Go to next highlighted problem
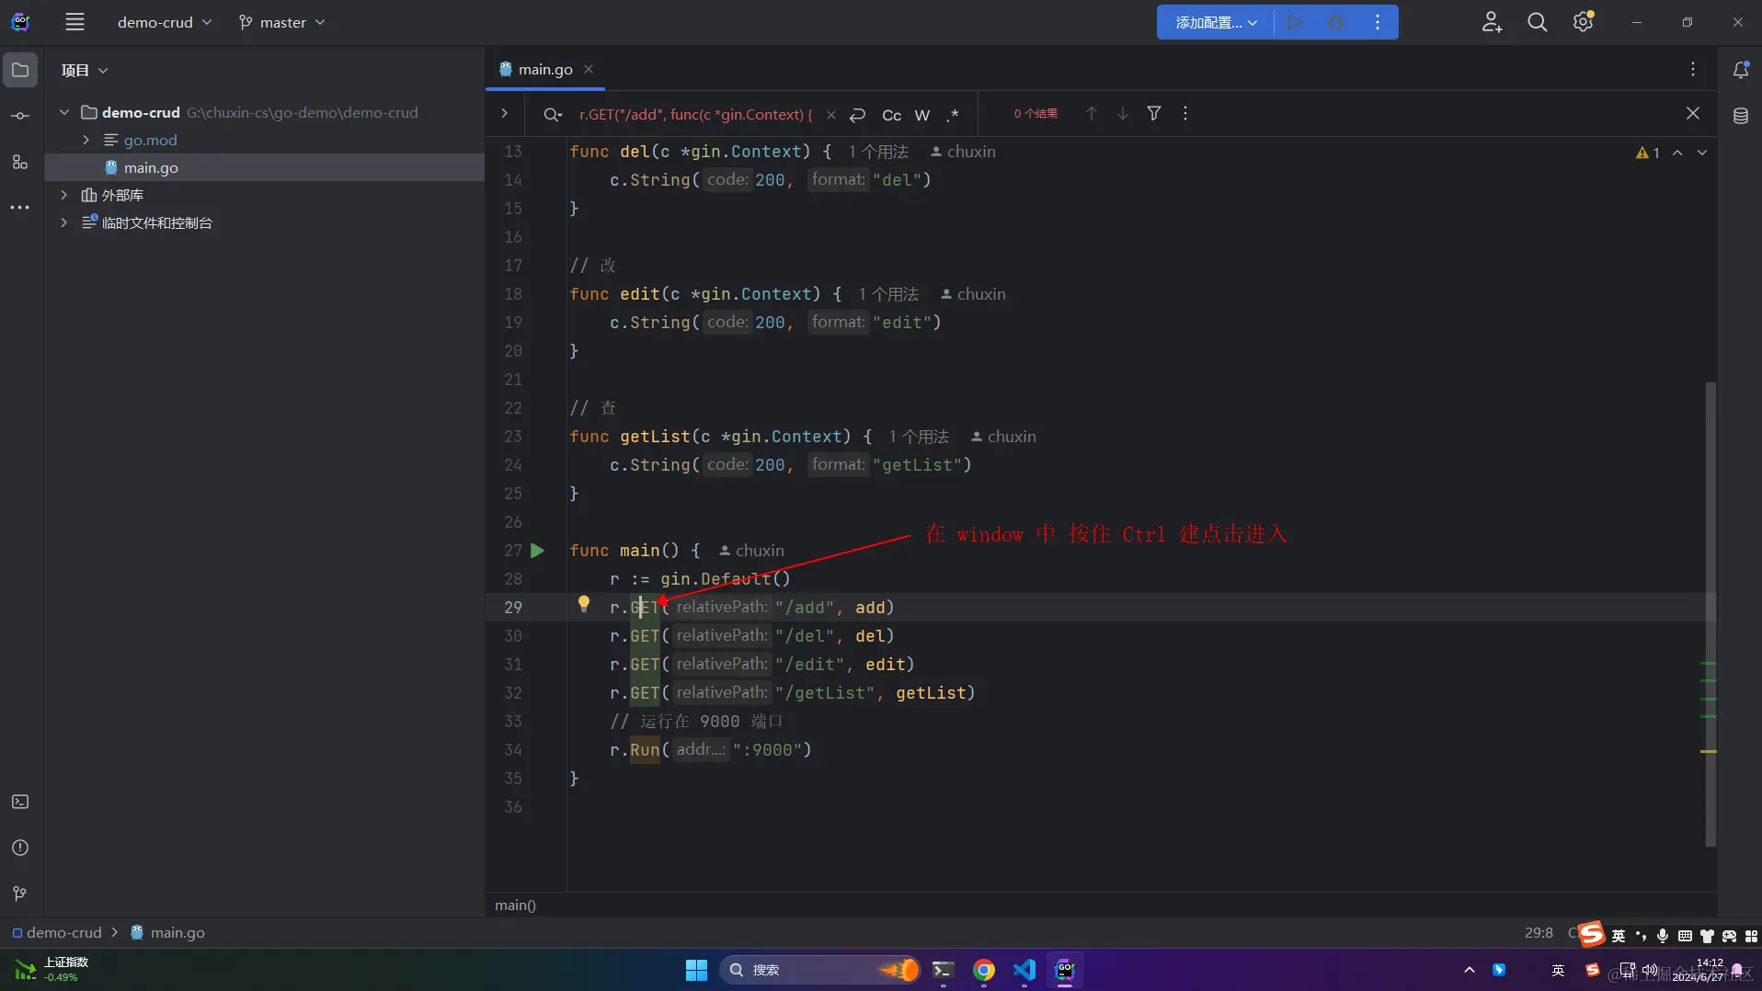The width and height of the screenshot is (1762, 991). tap(1702, 153)
